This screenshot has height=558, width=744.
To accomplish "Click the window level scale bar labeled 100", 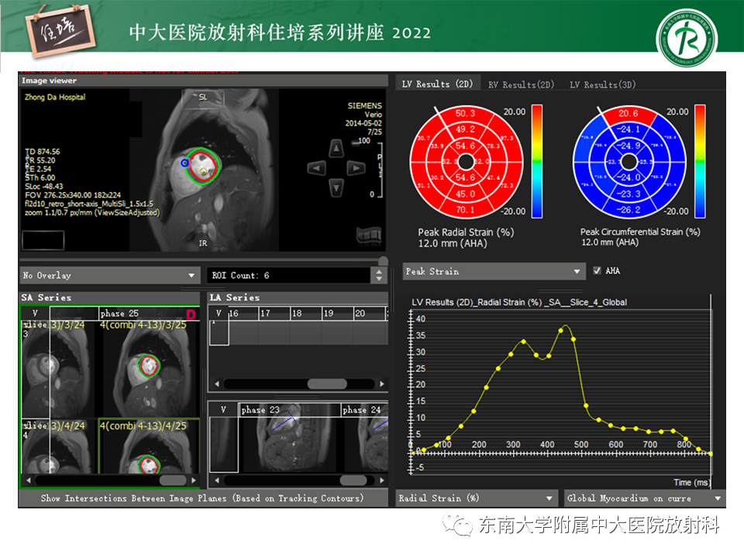I will [380, 168].
